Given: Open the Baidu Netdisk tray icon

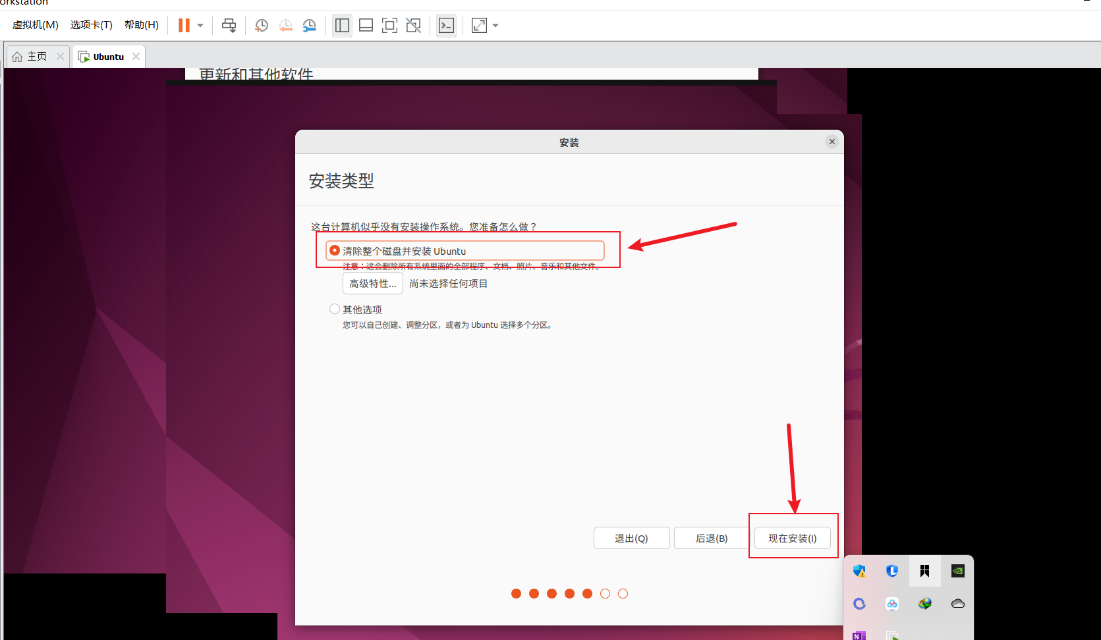Looking at the screenshot, I should point(892,604).
